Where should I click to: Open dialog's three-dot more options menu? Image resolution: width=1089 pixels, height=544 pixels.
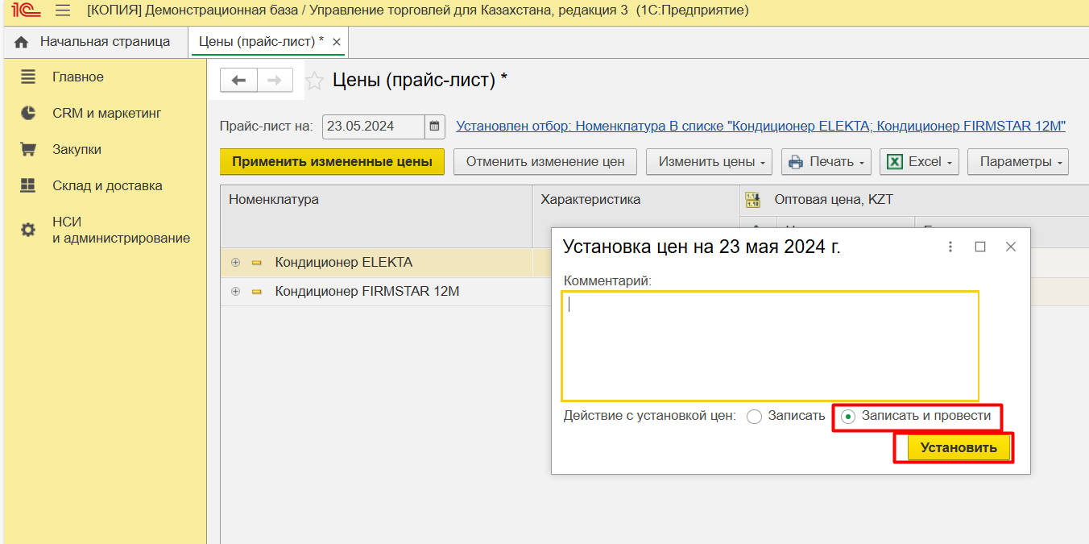click(950, 247)
